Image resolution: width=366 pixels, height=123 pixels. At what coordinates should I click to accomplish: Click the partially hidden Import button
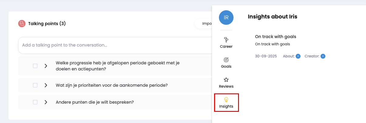(205, 24)
